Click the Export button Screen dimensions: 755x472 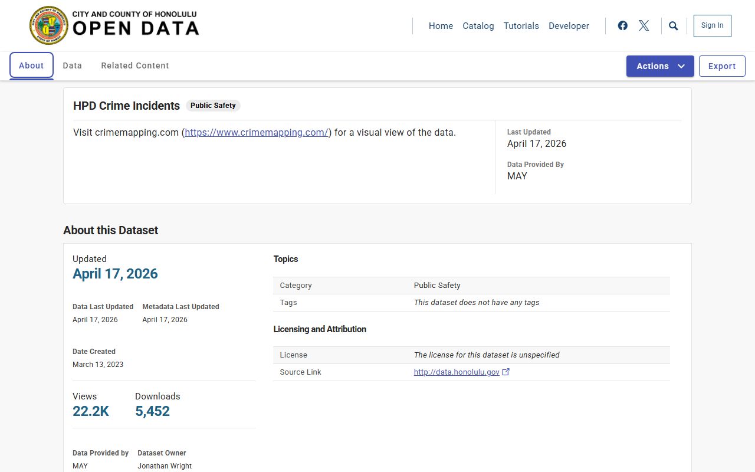[721, 66]
